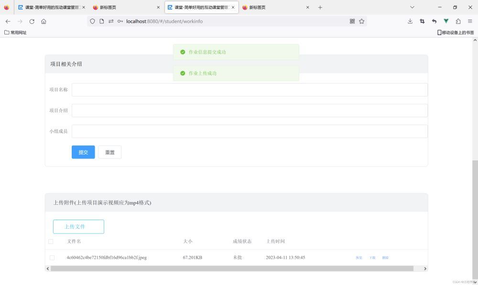
Task: Click the horizontal scrollbar under file table
Action: pos(232,269)
